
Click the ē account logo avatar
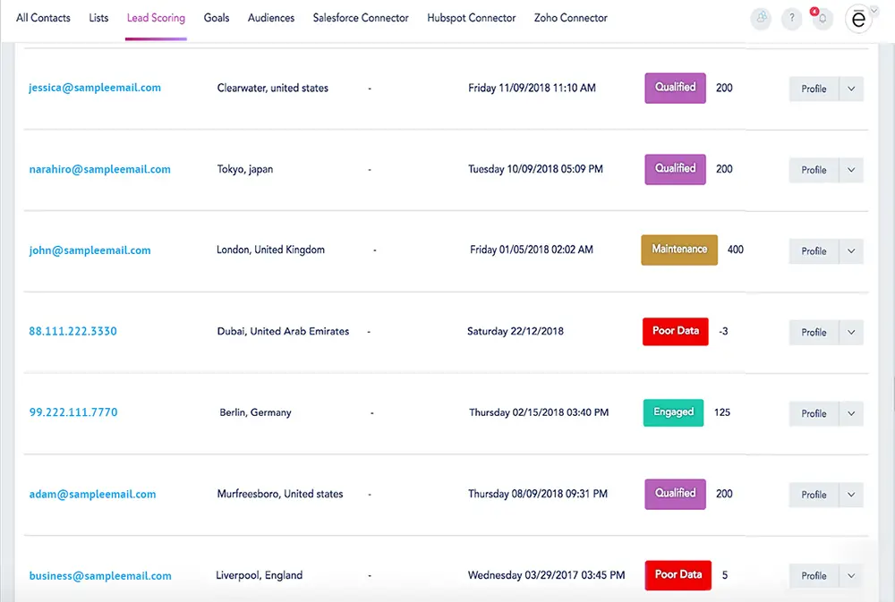pyautogui.click(x=857, y=19)
